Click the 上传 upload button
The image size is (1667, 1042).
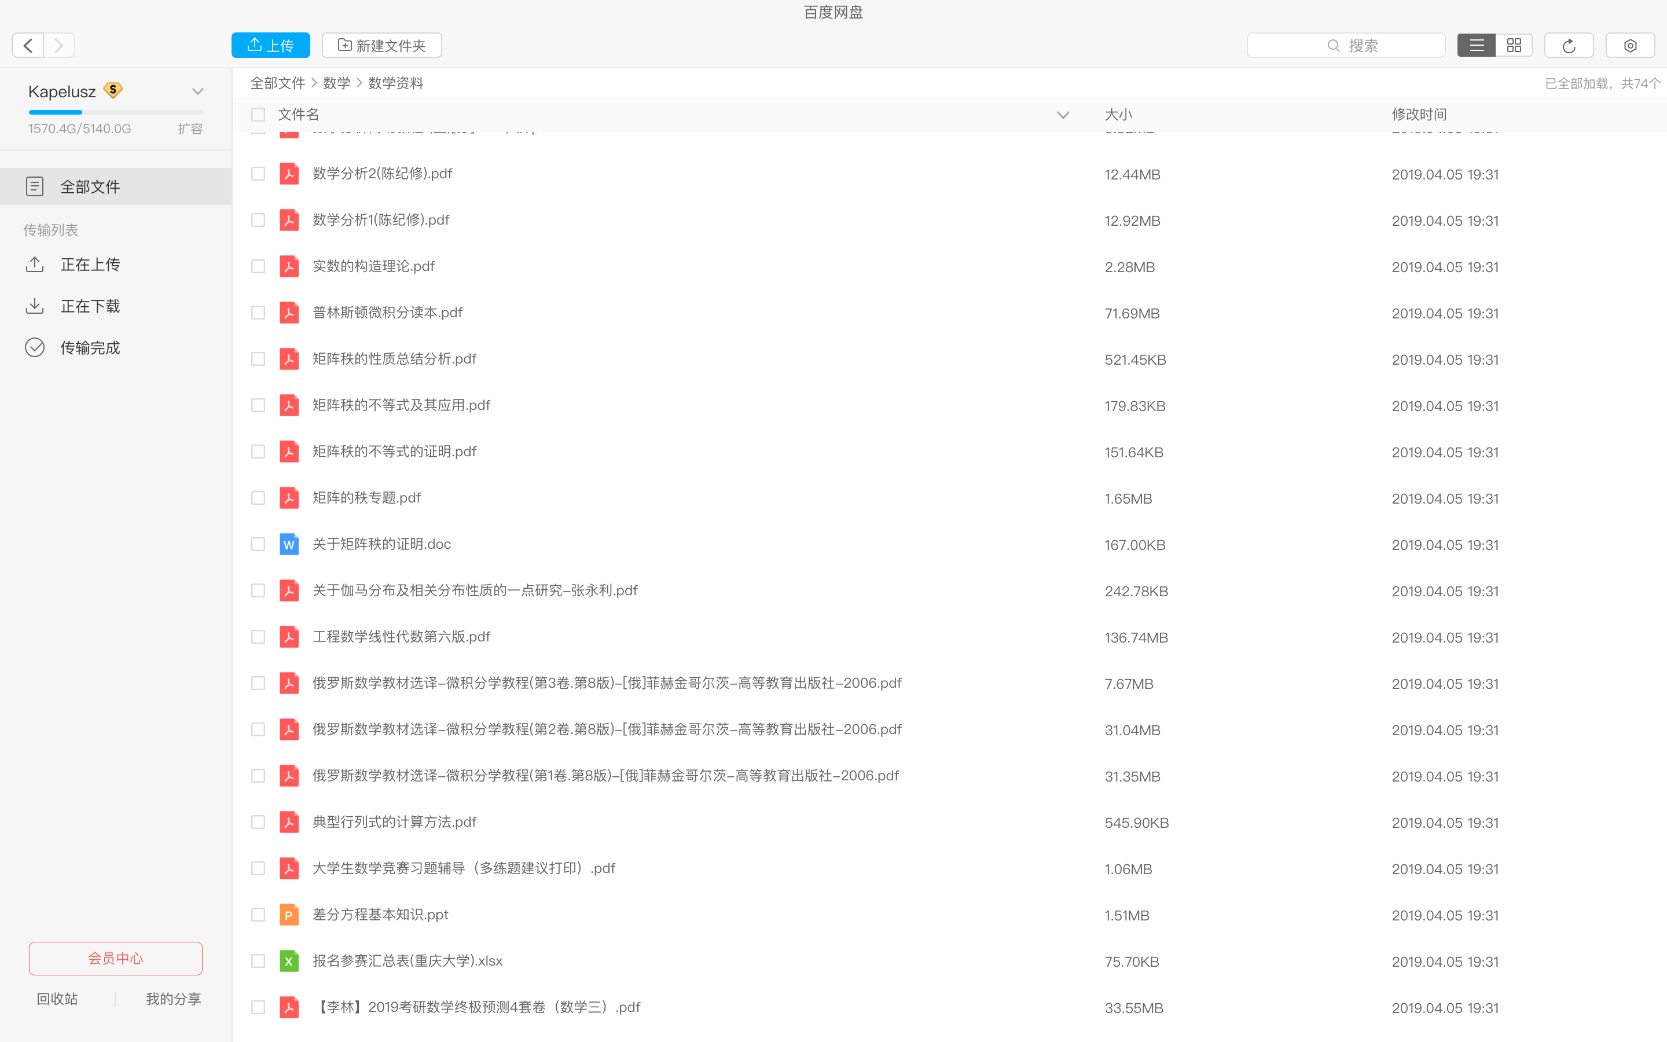(271, 46)
